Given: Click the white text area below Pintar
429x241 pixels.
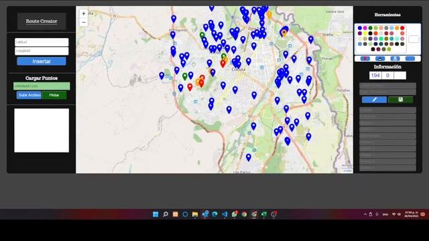Looking at the screenshot, I should click(x=42, y=131).
